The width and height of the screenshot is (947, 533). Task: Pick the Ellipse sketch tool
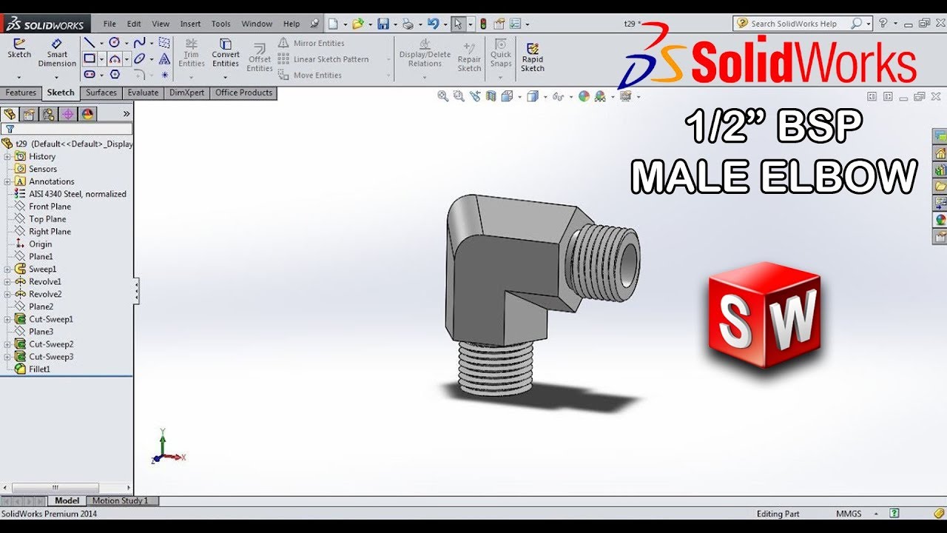(x=139, y=58)
